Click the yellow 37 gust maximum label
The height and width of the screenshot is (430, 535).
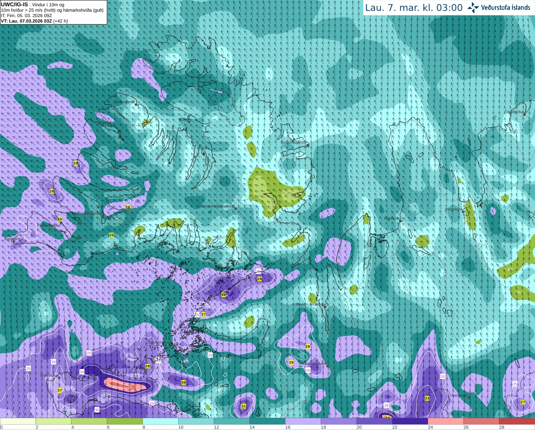(60, 390)
